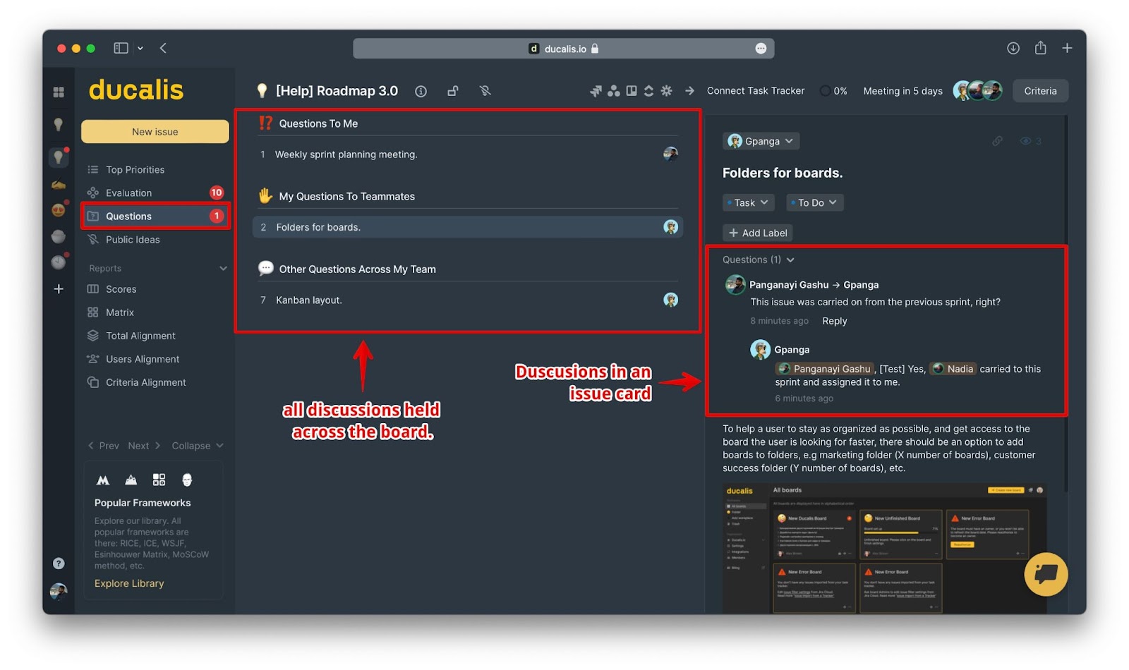1129x670 pixels.
Task: Open the Scores report
Action: [x=121, y=289]
